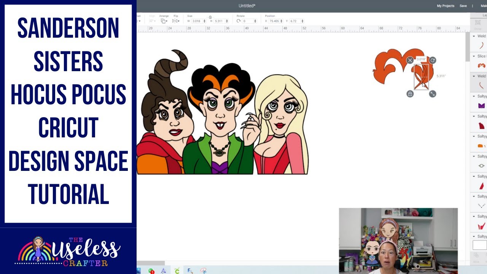Click the horizontal canvas scrollbar
The image size is (487, 274).
(151, 263)
